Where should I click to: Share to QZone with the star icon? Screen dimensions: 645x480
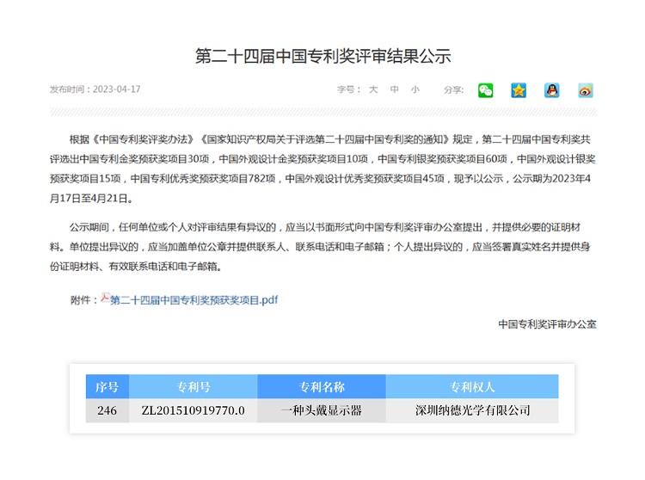tap(519, 90)
